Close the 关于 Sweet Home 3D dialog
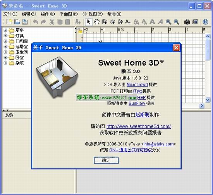The width and height of the screenshot is (213, 195). (x=176, y=48)
